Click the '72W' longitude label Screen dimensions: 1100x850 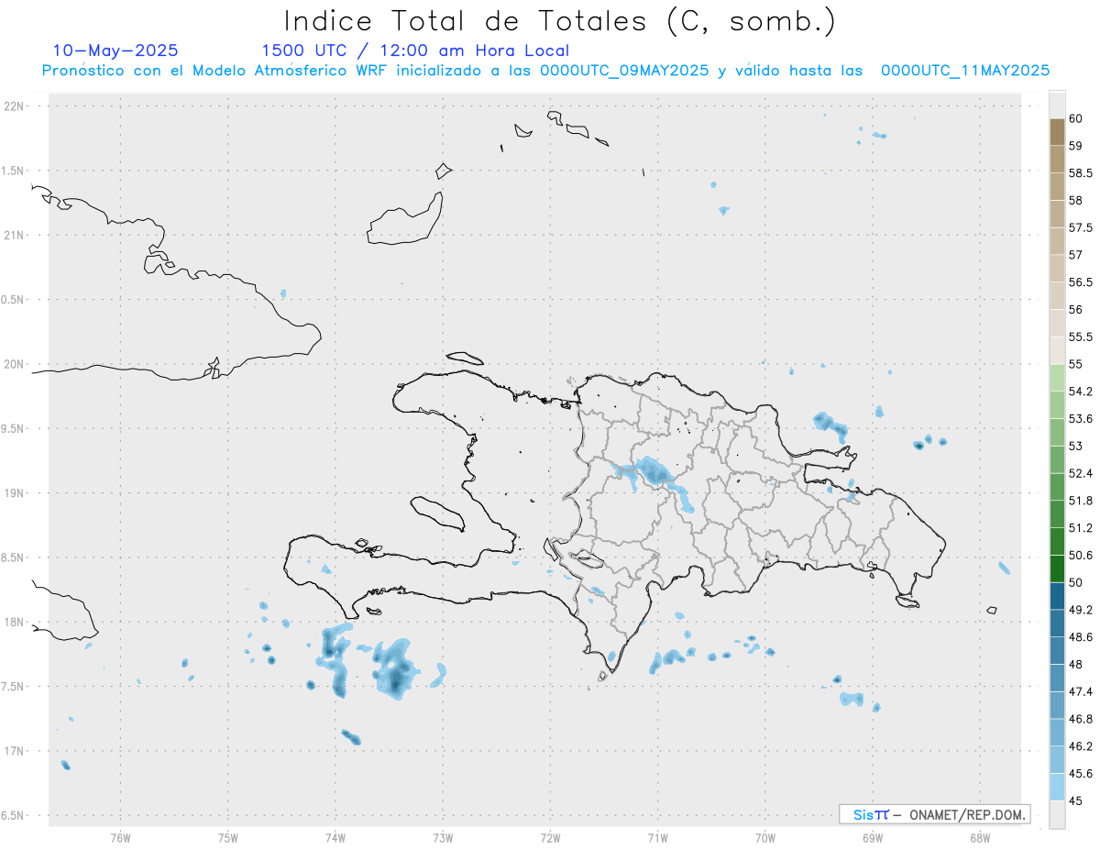click(550, 837)
